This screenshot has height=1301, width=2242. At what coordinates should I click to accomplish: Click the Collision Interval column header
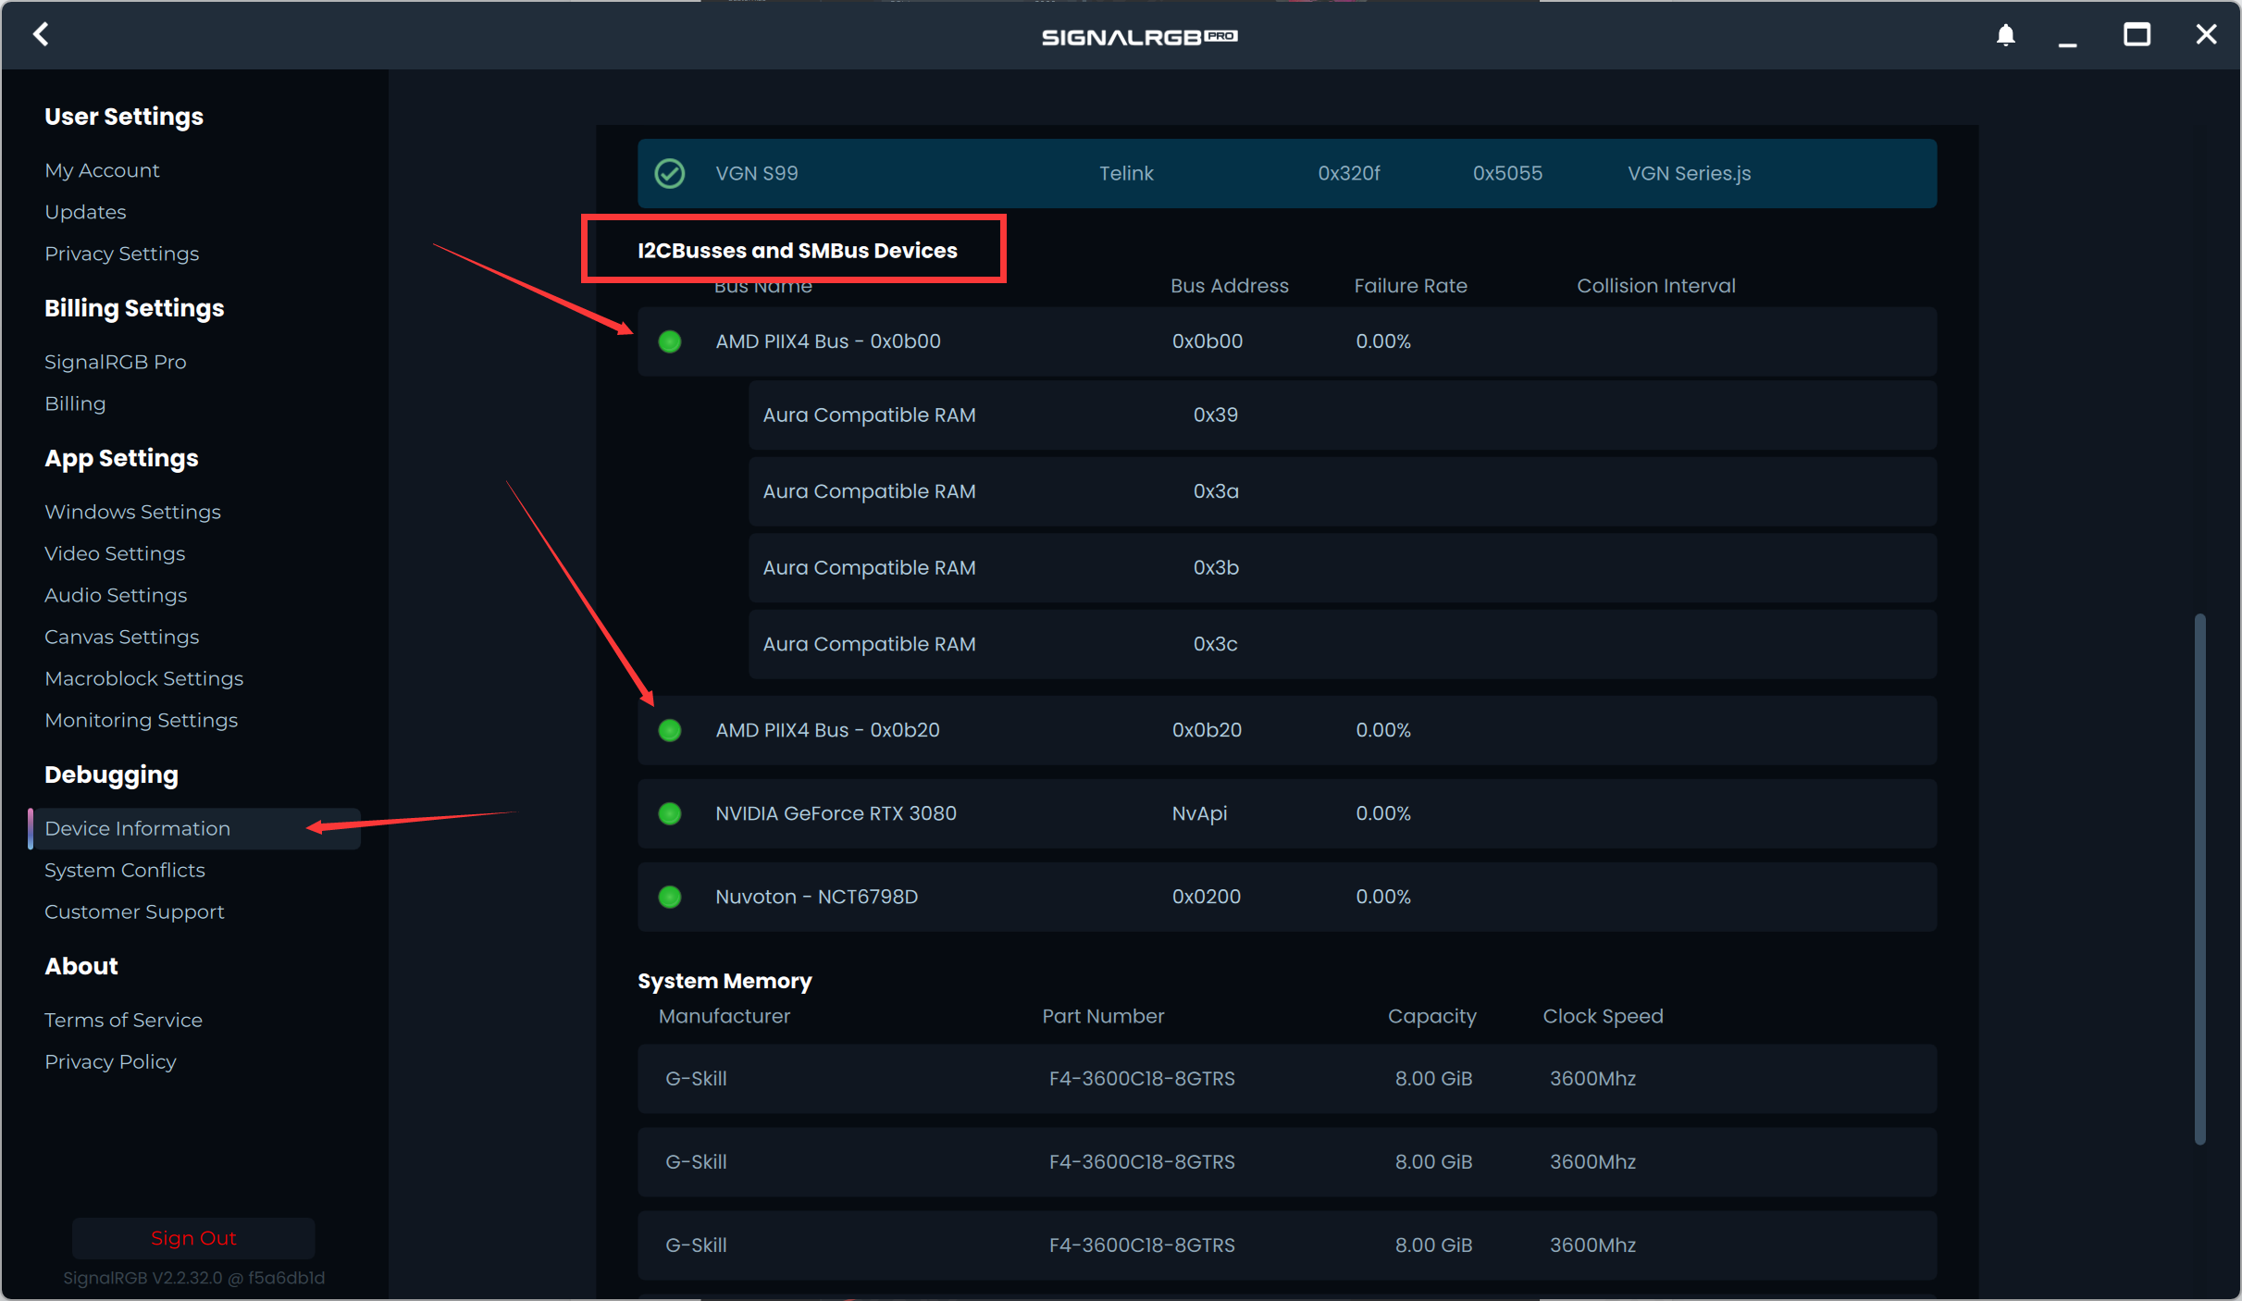(x=1655, y=286)
